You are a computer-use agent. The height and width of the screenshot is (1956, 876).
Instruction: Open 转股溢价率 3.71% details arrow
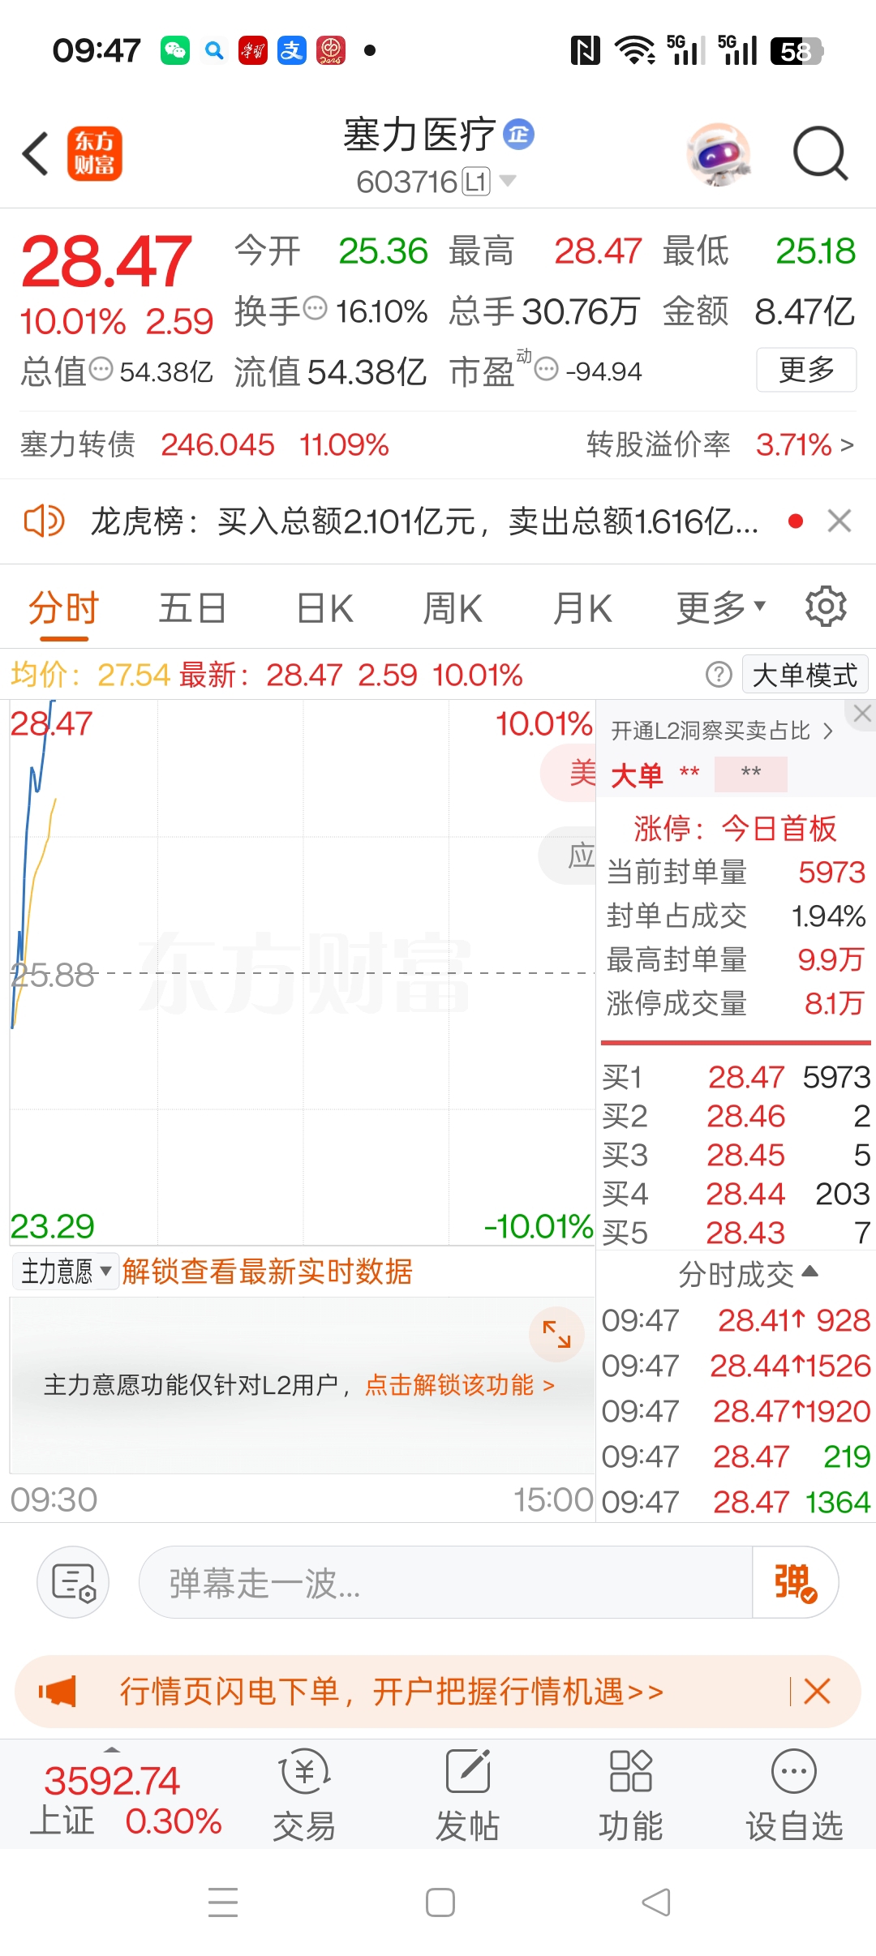[847, 445]
